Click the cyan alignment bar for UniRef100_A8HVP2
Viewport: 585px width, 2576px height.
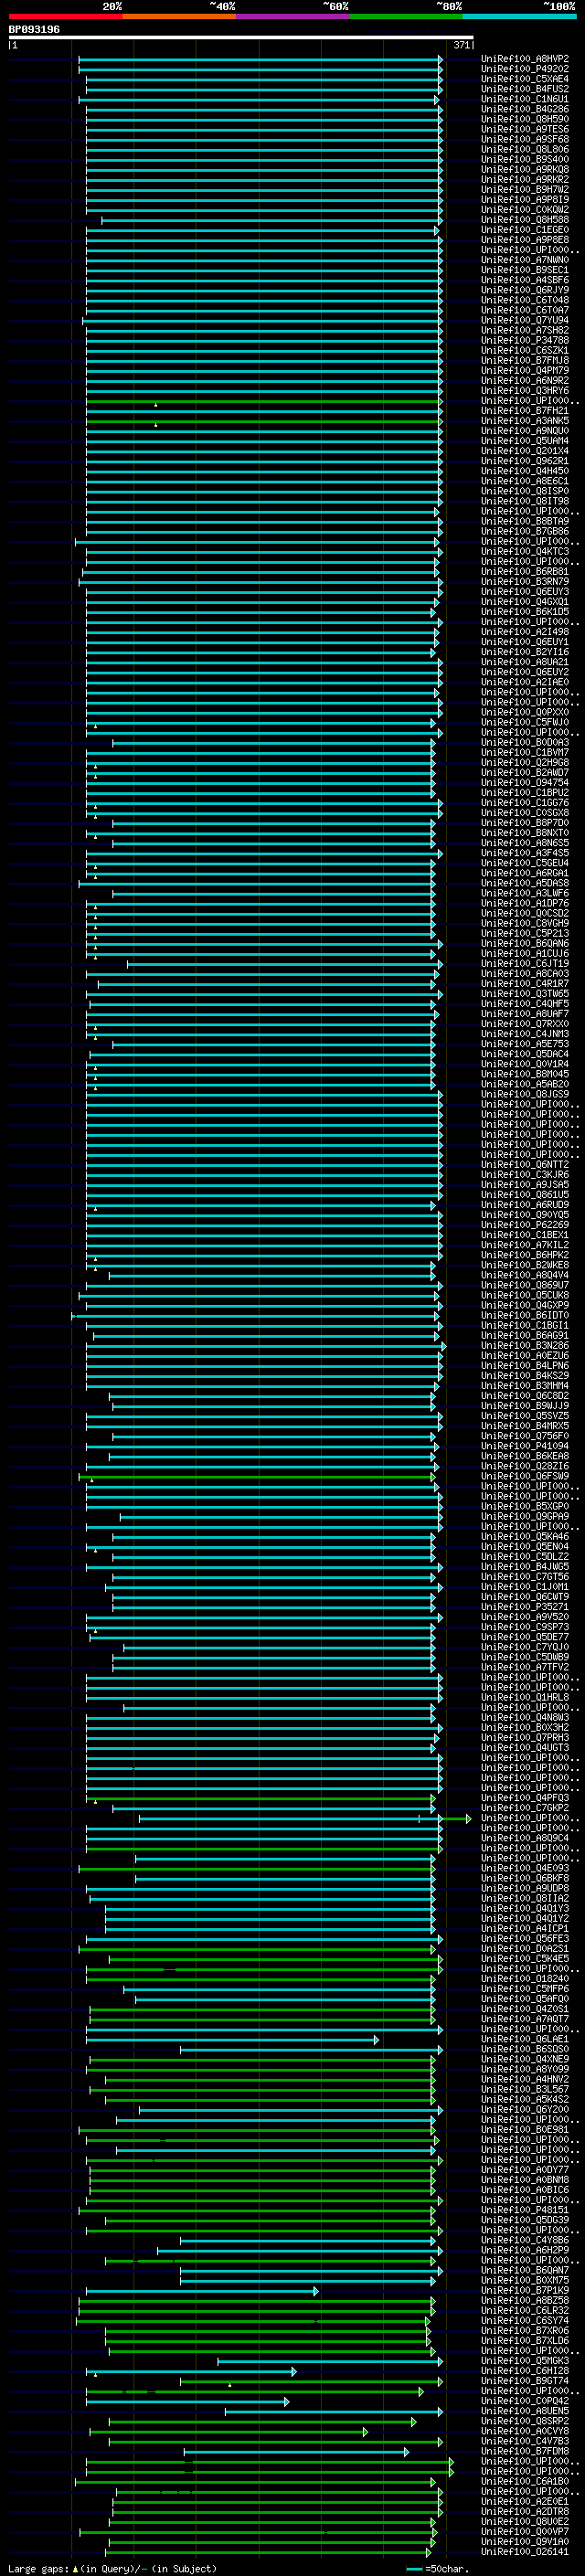click(261, 59)
